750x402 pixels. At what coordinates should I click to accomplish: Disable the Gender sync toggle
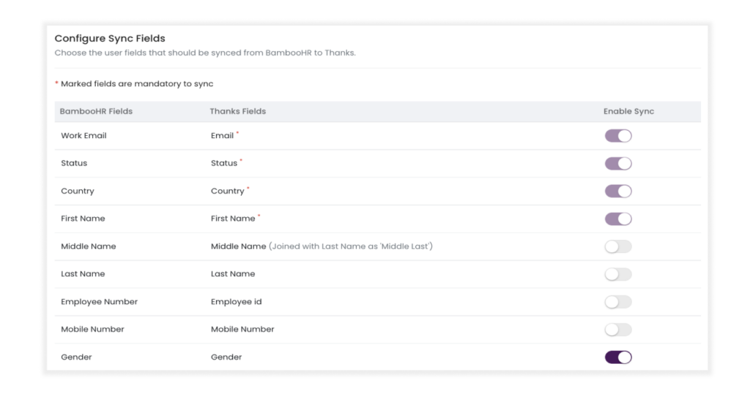coord(617,357)
